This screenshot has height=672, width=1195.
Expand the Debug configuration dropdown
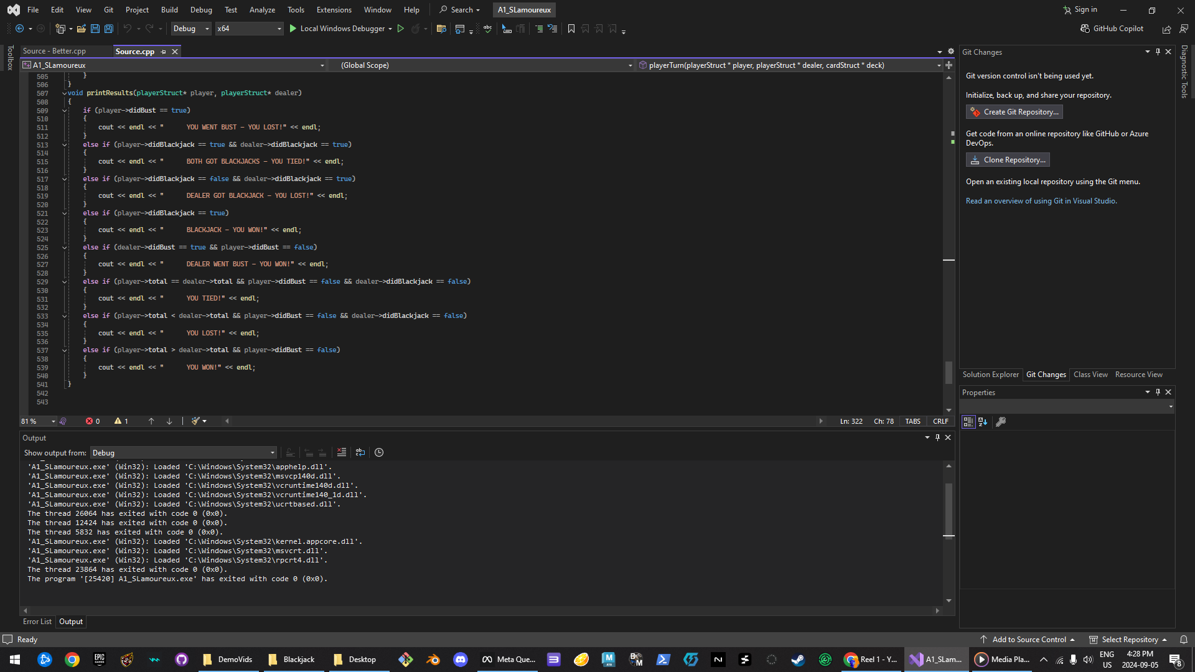207,29
